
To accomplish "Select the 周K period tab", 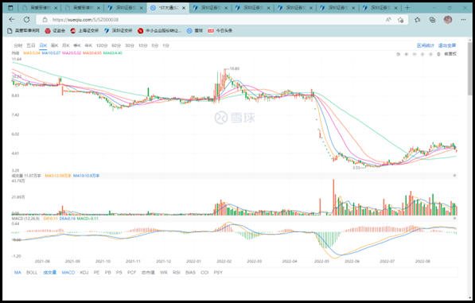I will [55, 45].
